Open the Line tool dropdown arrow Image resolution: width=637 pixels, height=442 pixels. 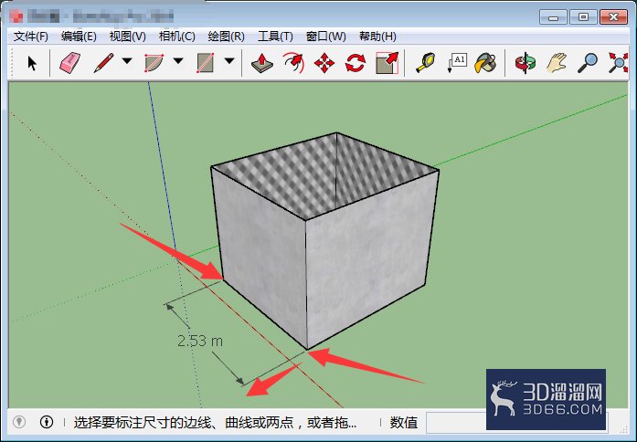pos(127,61)
